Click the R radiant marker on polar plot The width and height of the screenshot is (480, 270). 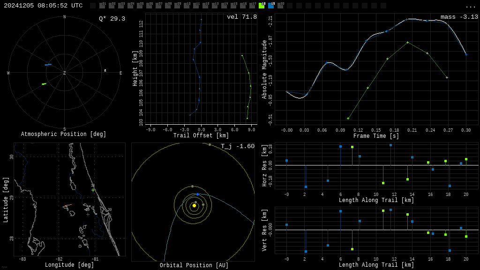tap(105, 71)
